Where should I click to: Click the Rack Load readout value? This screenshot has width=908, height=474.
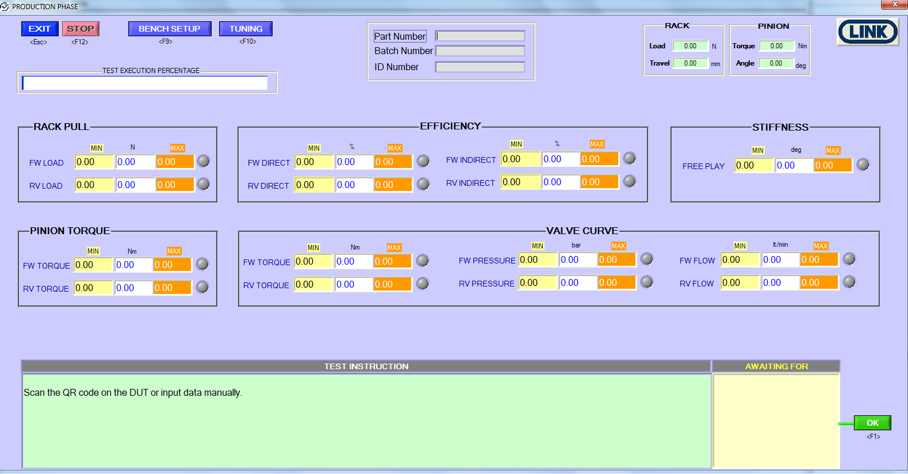[x=690, y=46]
